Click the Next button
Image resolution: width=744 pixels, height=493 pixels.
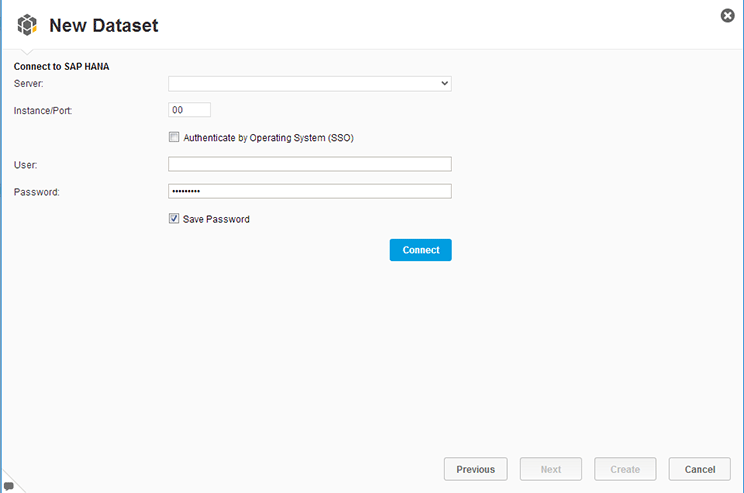tap(551, 469)
